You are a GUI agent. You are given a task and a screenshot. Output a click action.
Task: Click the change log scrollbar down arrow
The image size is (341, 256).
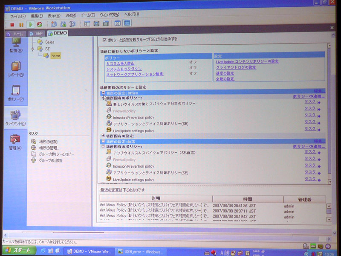(329, 220)
